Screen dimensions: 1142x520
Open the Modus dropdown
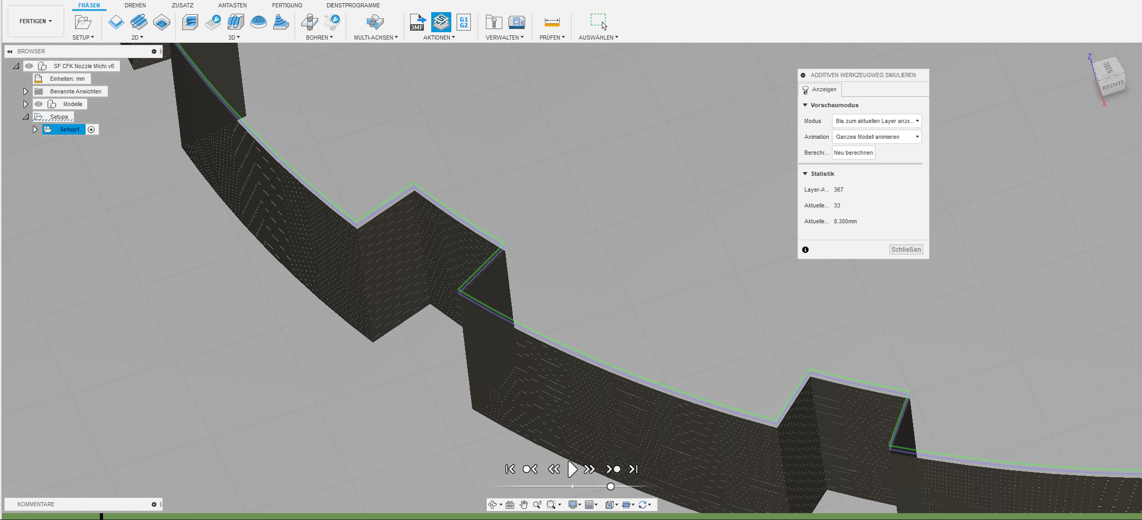coord(876,121)
